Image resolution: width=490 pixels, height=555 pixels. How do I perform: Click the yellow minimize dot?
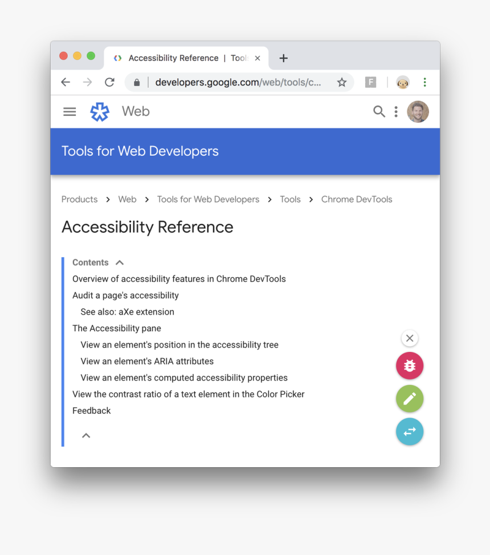tap(77, 56)
